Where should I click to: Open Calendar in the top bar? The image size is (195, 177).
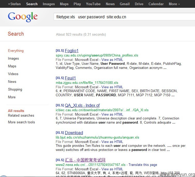[x=156, y=4]
